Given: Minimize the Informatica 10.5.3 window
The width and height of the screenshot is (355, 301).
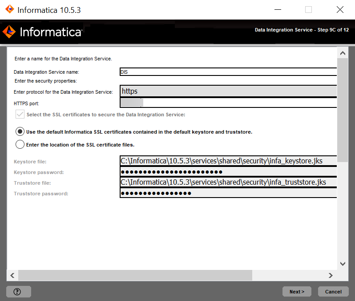Looking at the screenshot, I should pos(278,9).
